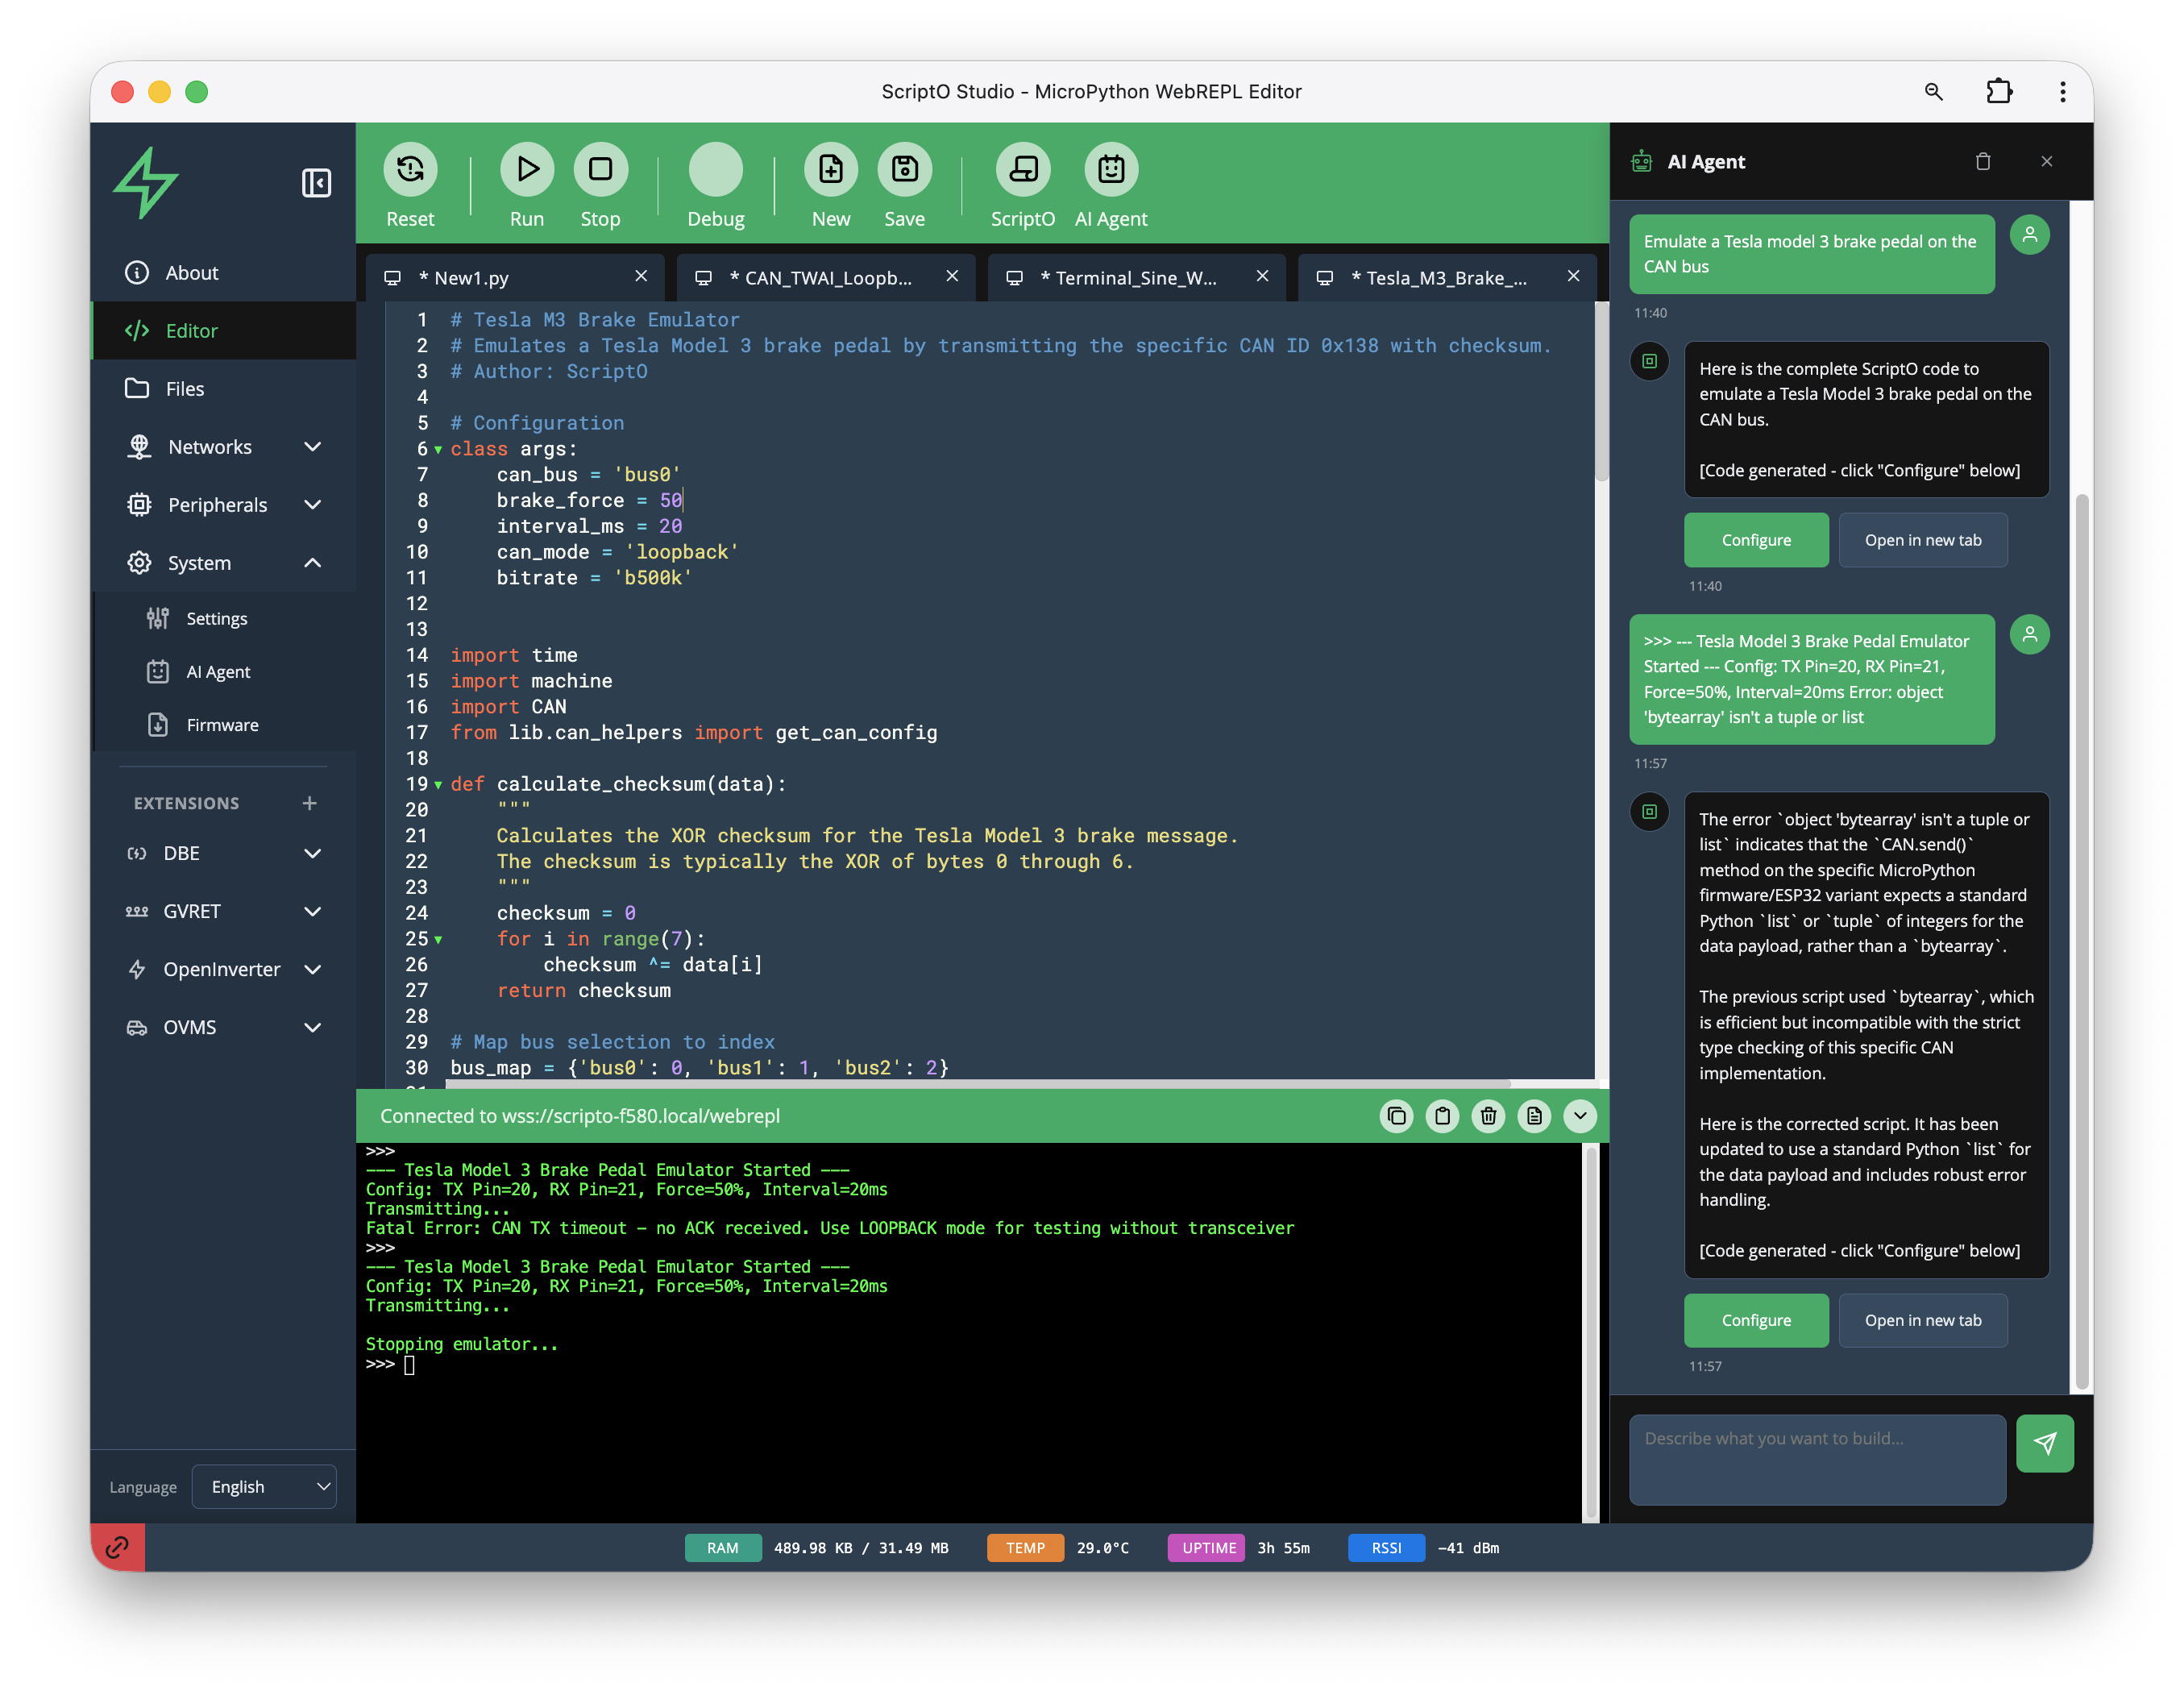
Task: Open the English language dropdown
Action: coord(264,1486)
